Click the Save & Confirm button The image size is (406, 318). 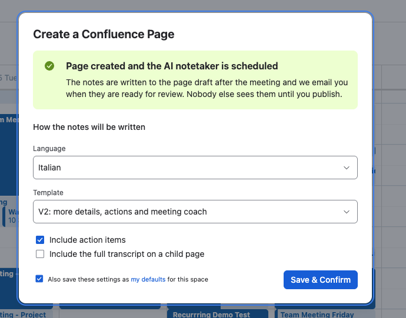pyautogui.click(x=321, y=280)
